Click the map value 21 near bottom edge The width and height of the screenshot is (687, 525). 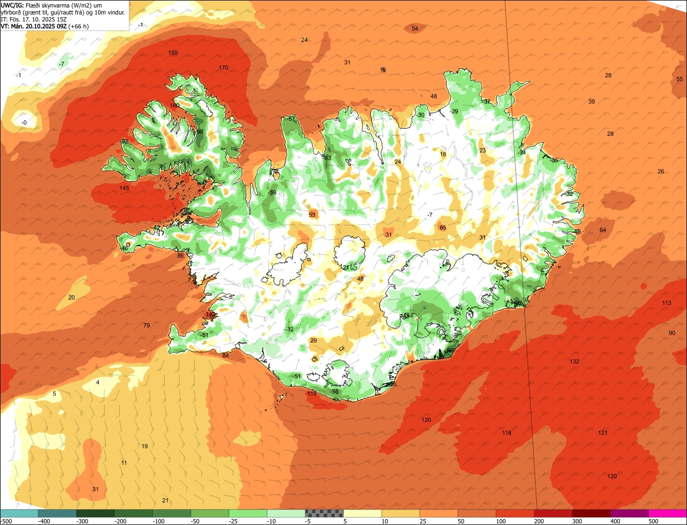pos(165,500)
